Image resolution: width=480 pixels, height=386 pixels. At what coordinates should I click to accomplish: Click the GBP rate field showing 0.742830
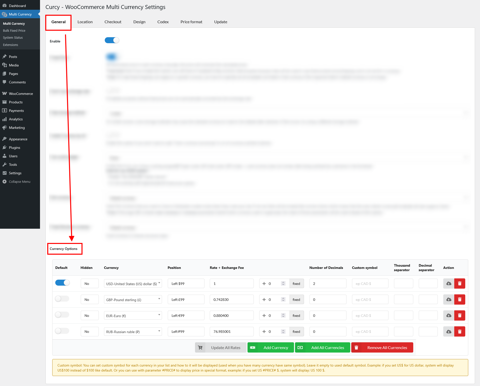[232, 300]
